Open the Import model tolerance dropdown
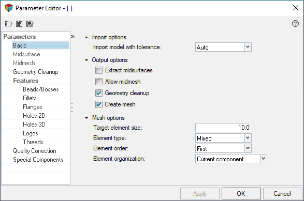This screenshot has width=304, height=201. tap(223, 47)
